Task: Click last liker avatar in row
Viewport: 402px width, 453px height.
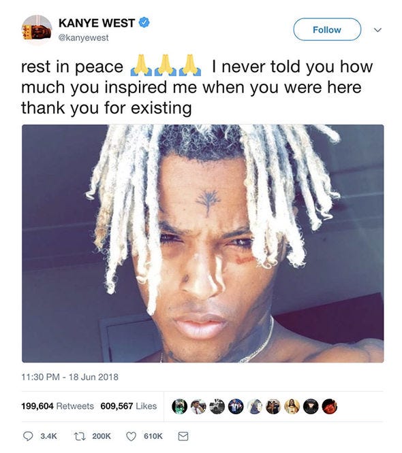Action: 329,407
